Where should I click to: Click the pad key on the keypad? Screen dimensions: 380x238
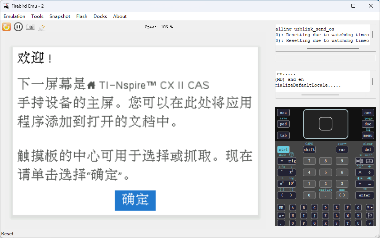coord(283,124)
